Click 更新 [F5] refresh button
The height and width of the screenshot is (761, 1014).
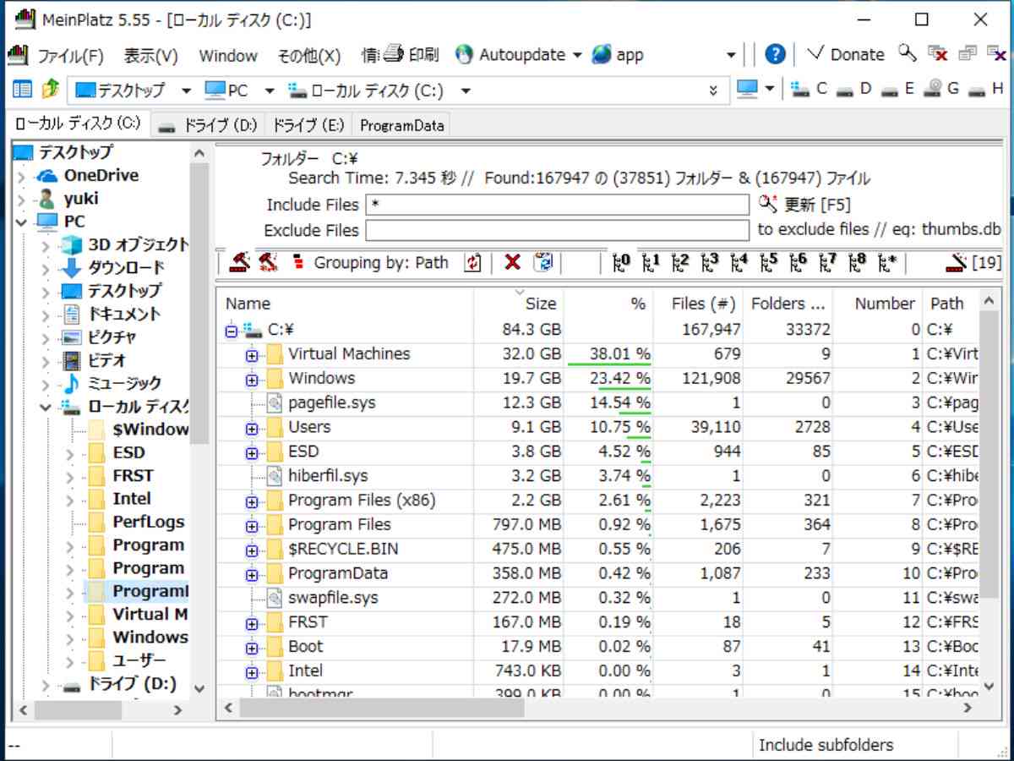click(805, 205)
